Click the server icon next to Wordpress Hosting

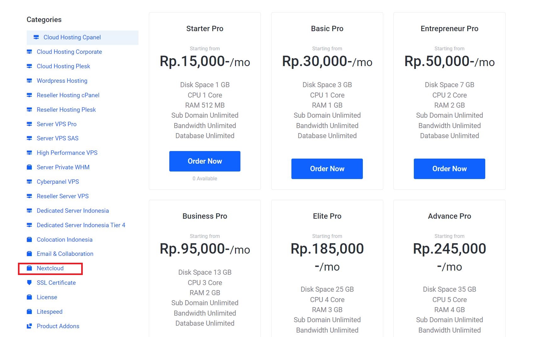(29, 81)
